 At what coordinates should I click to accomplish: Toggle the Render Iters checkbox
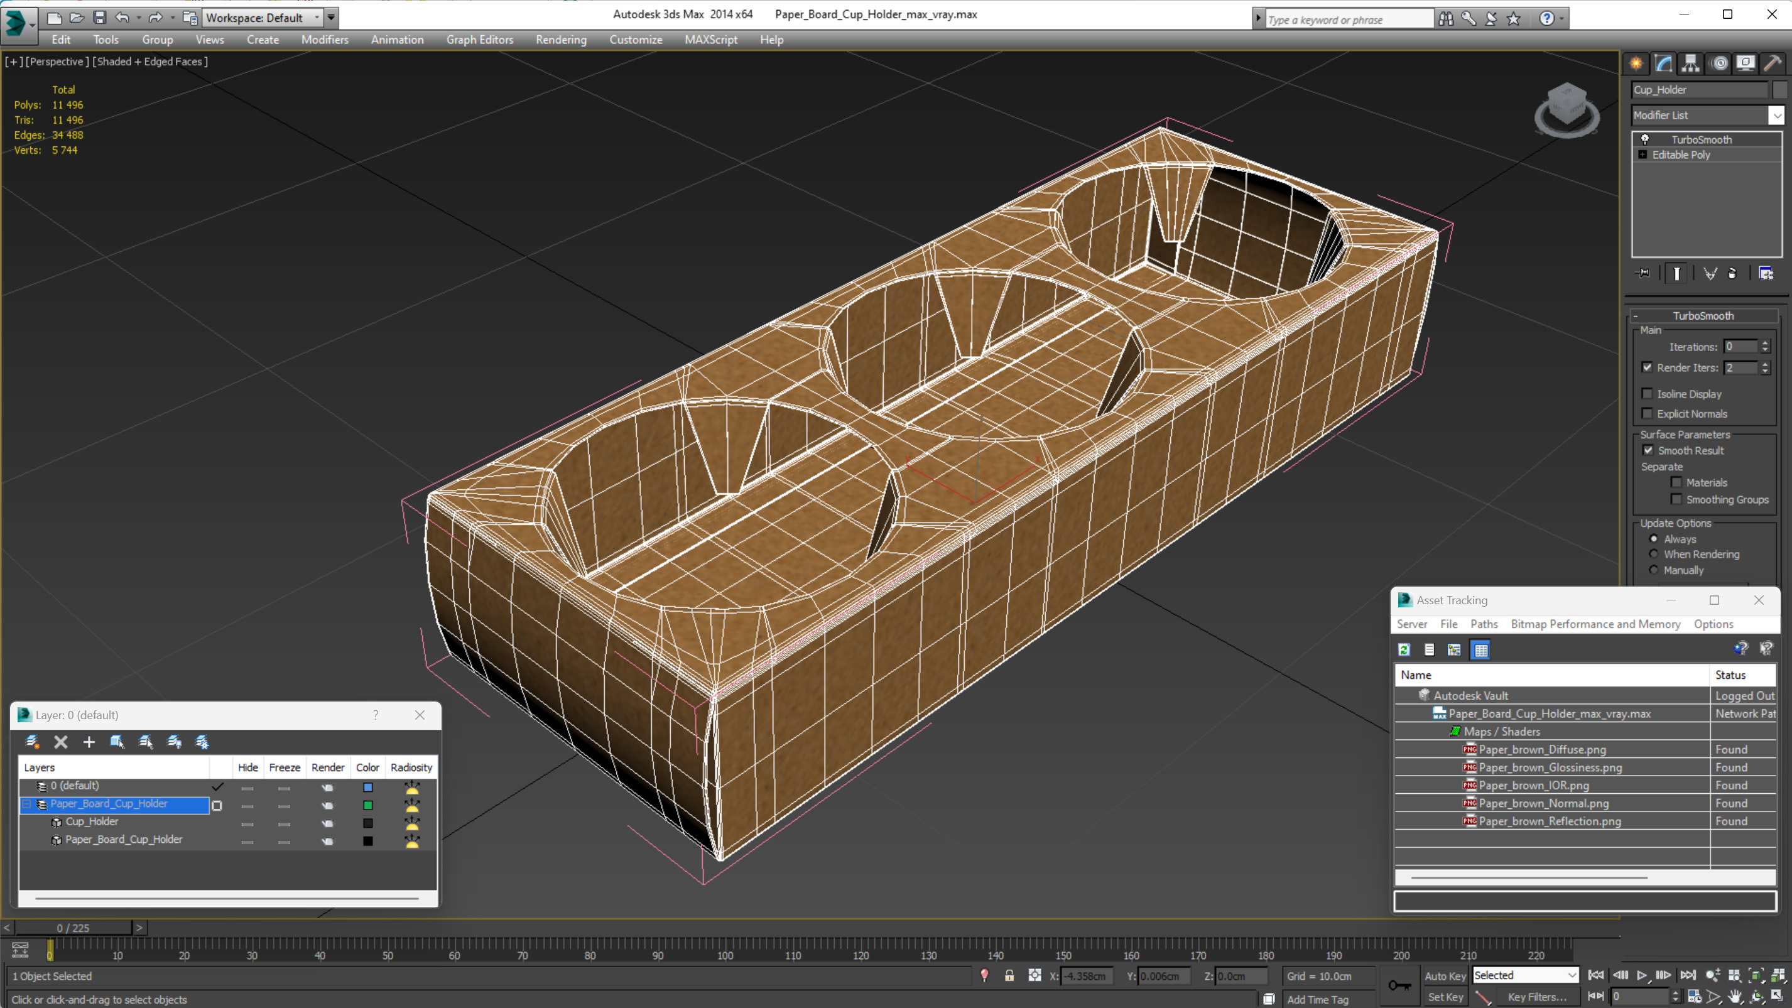[1647, 367]
